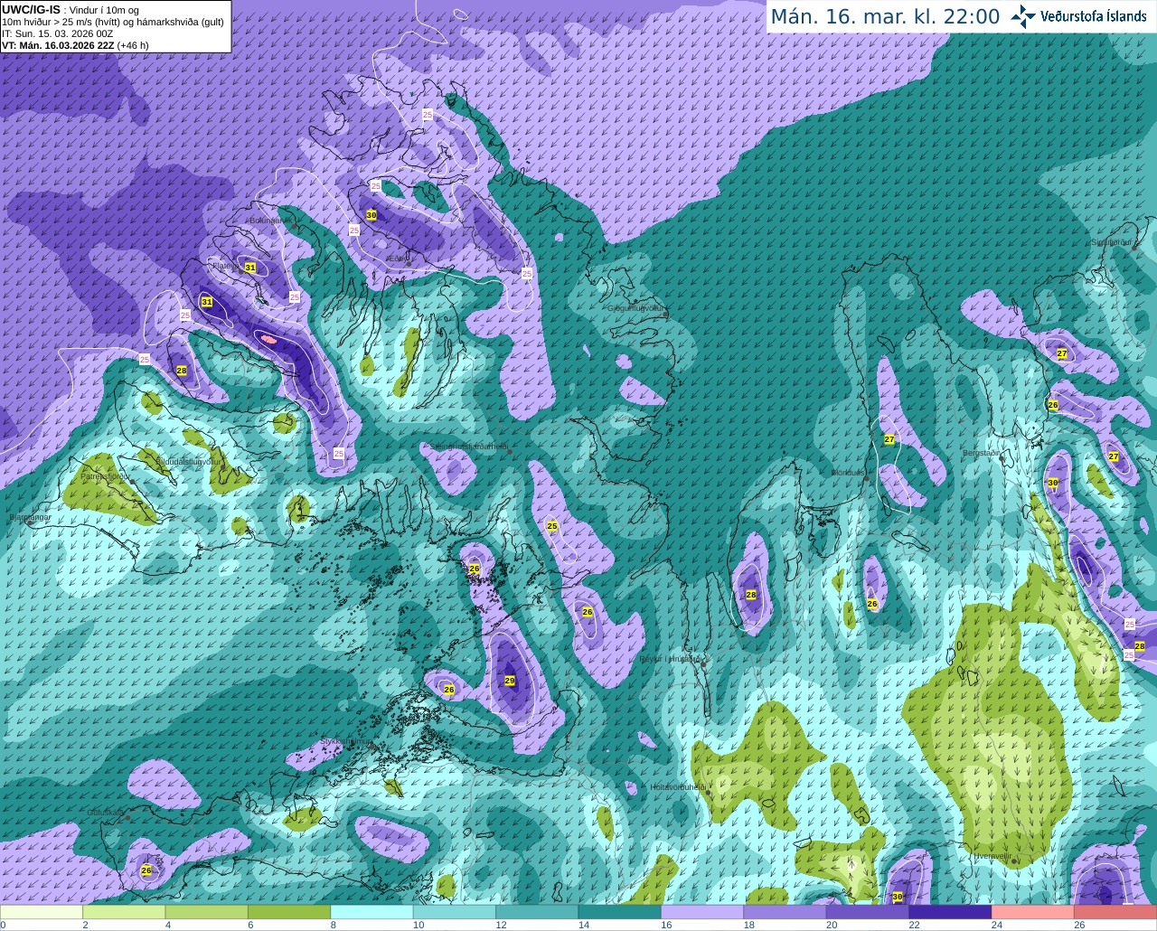Click the Veðurstofa Íslands logo emblem
Image resolution: width=1157 pixels, height=931 pixels.
1023,16
